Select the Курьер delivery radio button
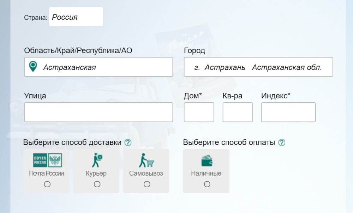 97,184
